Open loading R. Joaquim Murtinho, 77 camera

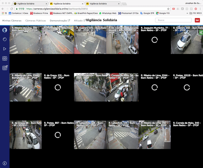tap(154, 40)
